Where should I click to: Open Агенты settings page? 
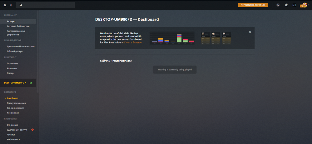click(11, 135)
